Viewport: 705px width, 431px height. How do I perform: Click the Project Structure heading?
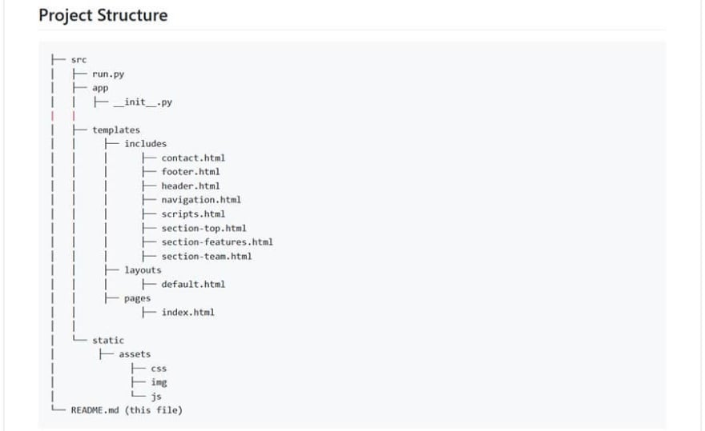click(x=103, y=15)
